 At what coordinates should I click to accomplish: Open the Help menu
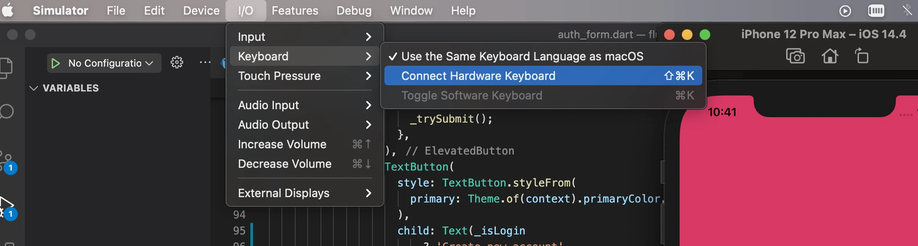(463, 10)
